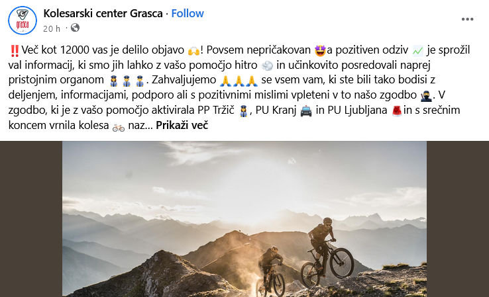Click the raised hands emoji after objavo
Viewport: 489px width, 297px height.
coord(193,50)
